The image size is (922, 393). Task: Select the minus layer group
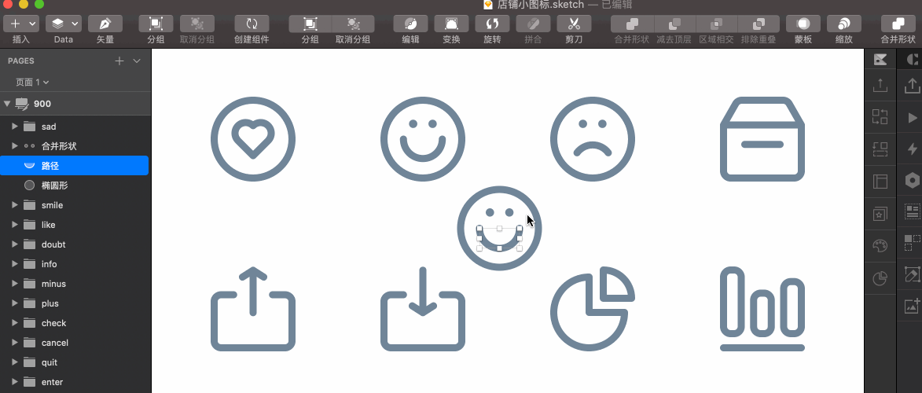point(75,284)
